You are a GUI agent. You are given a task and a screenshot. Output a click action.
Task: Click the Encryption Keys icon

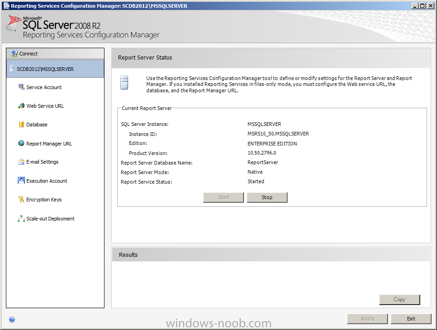click(21, 199)
